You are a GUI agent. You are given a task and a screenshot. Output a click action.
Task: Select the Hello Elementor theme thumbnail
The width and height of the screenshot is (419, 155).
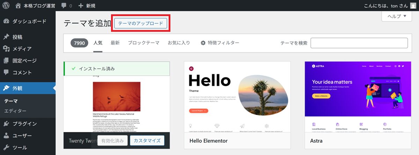(x=237, y=97)
